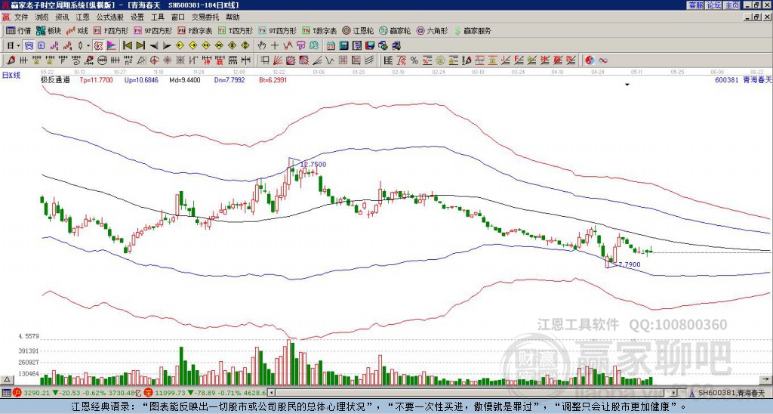This screenshot has height=414, width=773.
Task: Open the 帮助 menu
Action: pyautogui.click(x=233, y=17)
